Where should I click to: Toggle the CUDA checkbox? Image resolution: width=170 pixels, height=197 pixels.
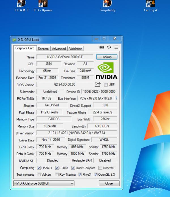tap(57, 168)
